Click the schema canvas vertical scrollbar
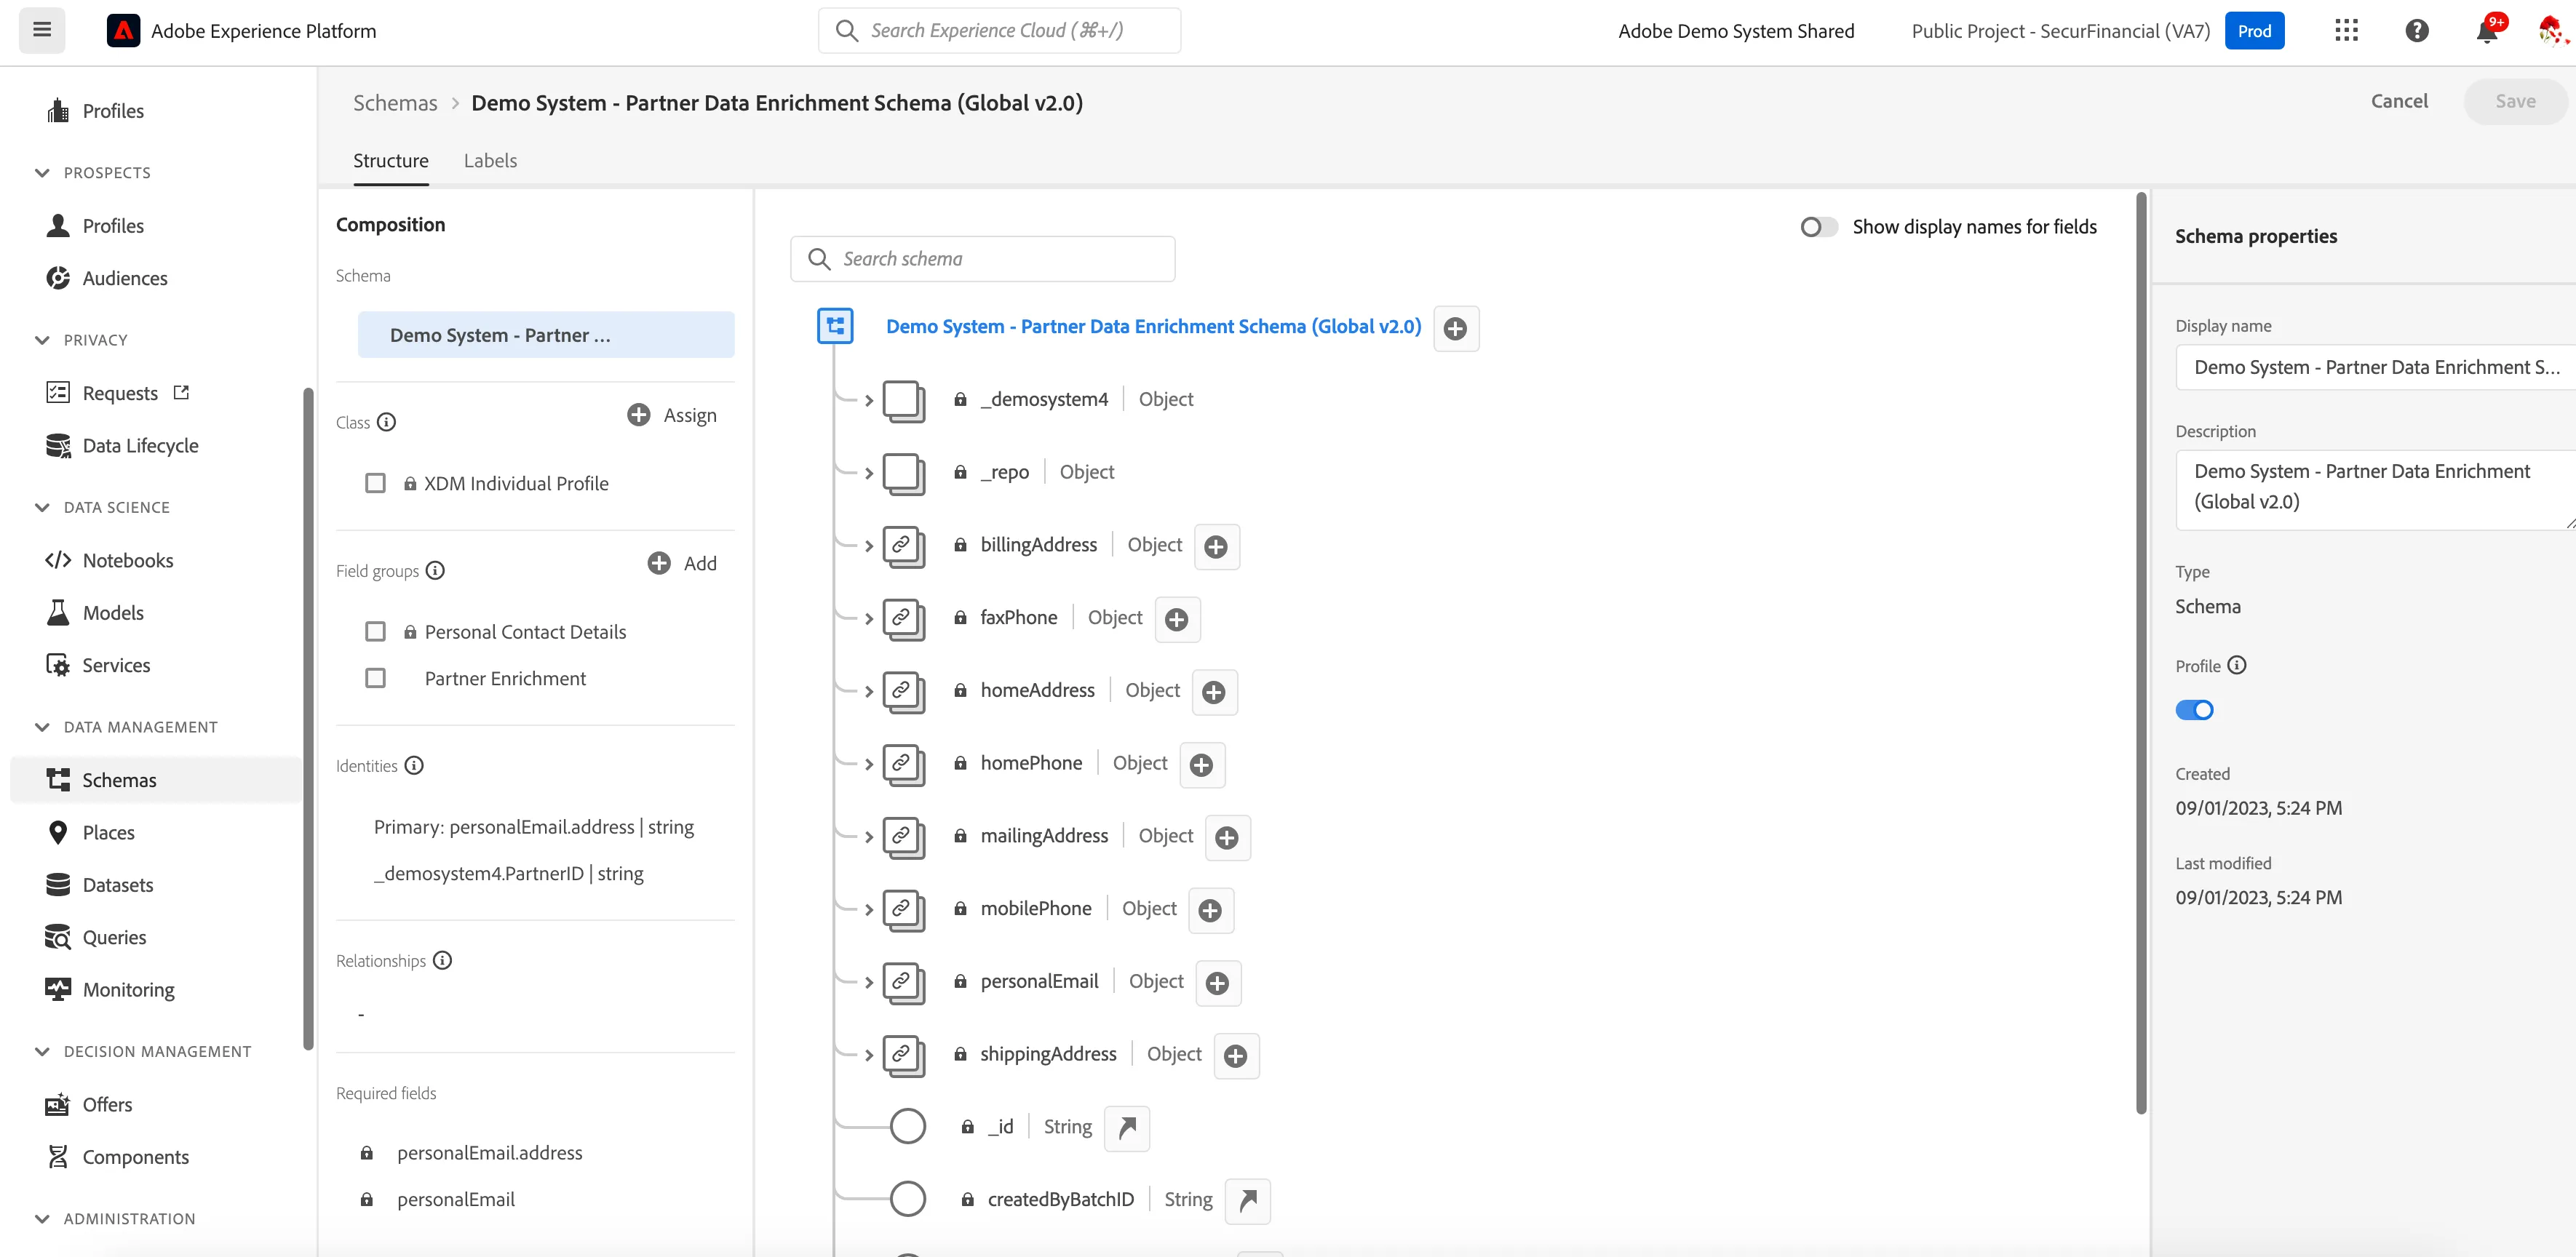Image resolution: width=2576 pixels, height=1257 pixels. [2141, 652]
